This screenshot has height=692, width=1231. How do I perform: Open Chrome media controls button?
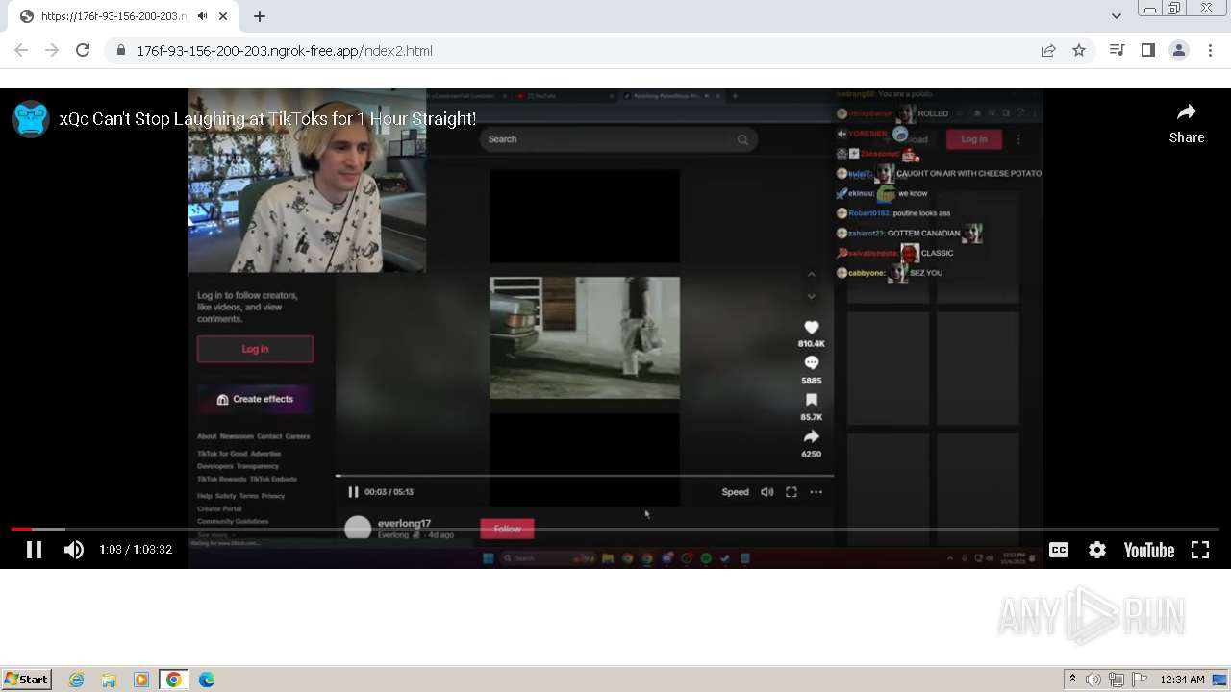pos(1117,50)
